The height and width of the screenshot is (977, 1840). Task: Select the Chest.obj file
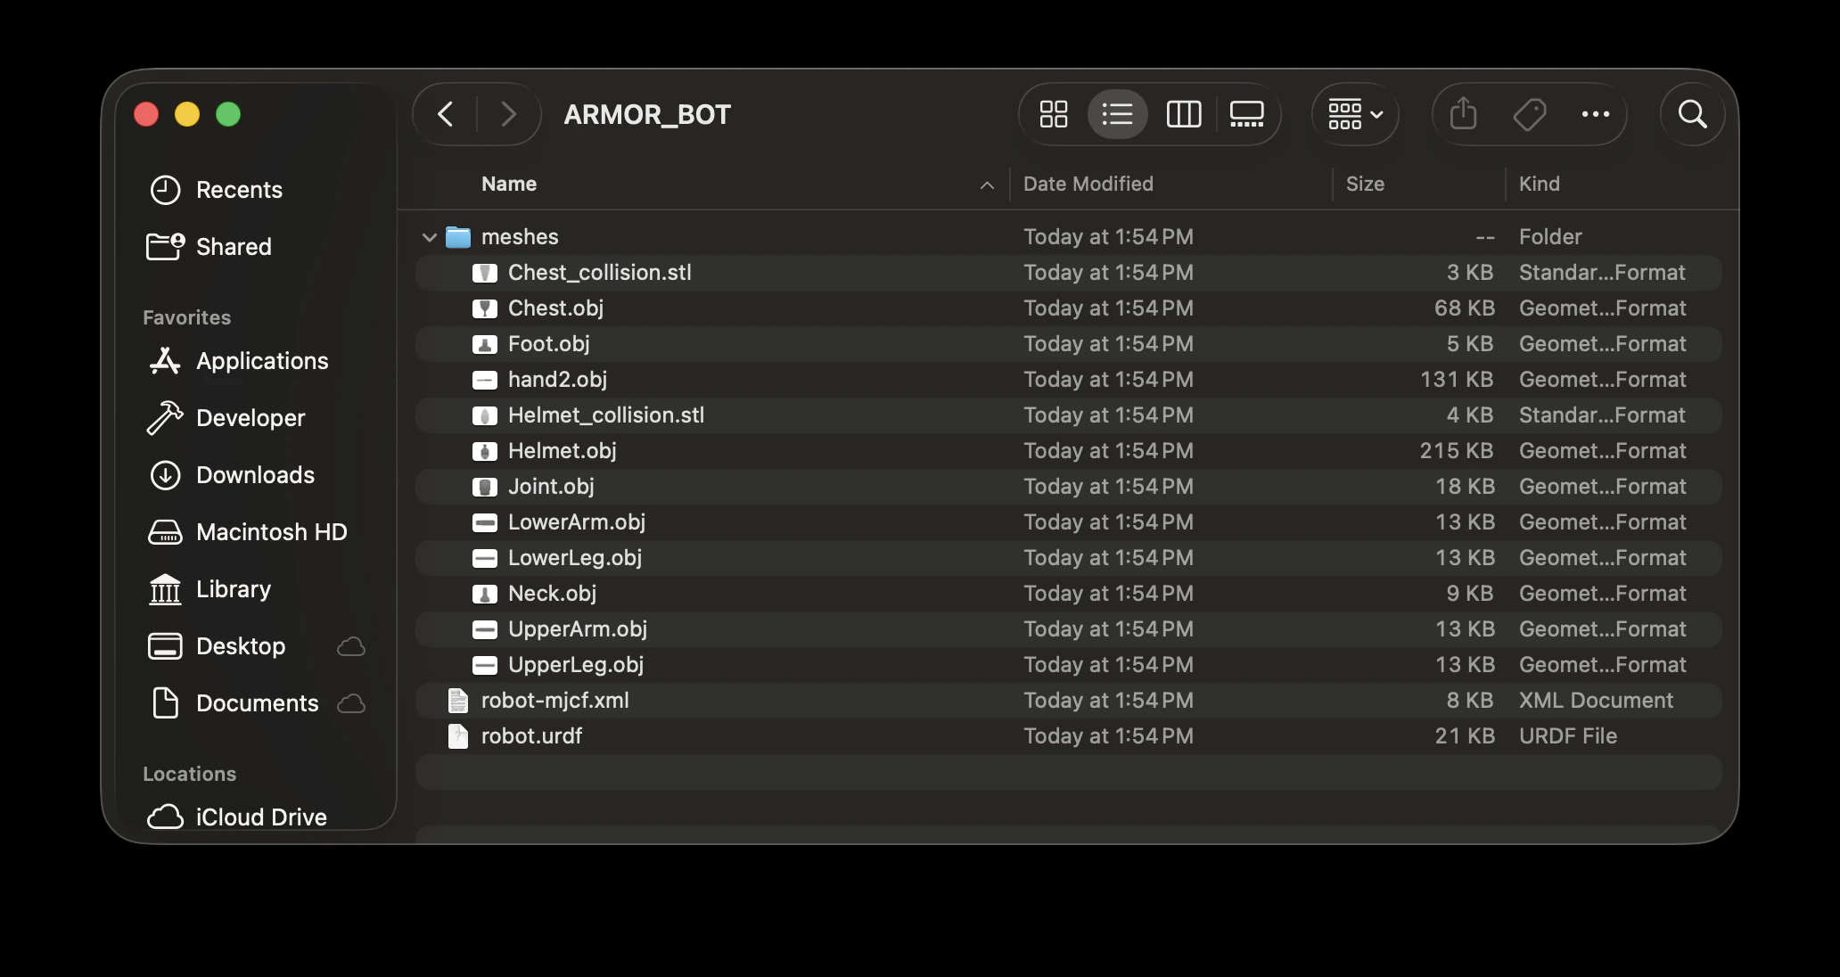(x=1068, y=308)
